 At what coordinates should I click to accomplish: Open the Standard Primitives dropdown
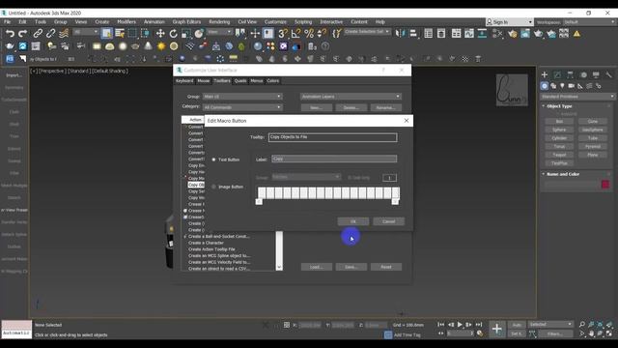577,97
